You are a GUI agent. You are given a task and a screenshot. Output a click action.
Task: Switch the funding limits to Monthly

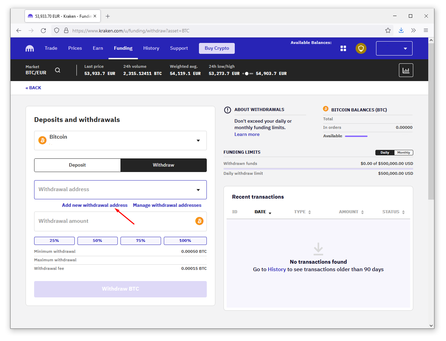click(404, 153)
